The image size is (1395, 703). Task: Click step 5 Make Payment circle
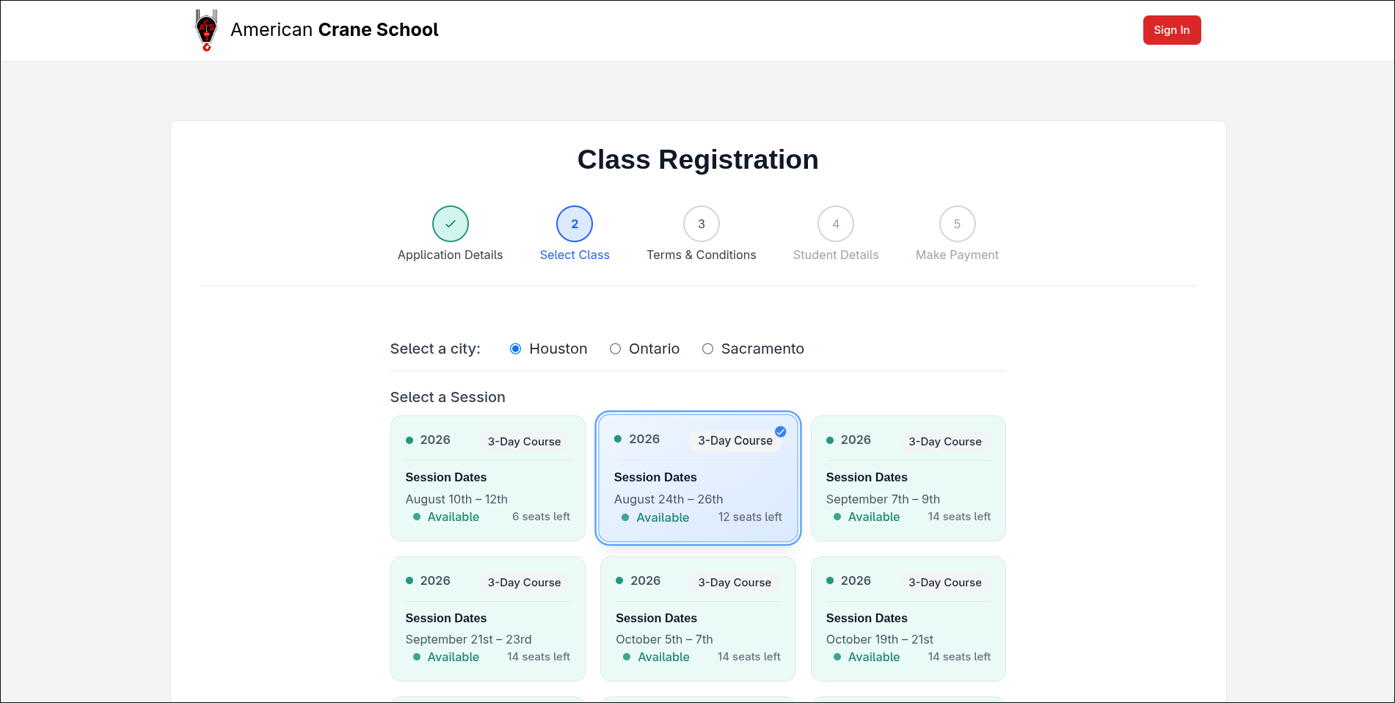tap(958, 224)
